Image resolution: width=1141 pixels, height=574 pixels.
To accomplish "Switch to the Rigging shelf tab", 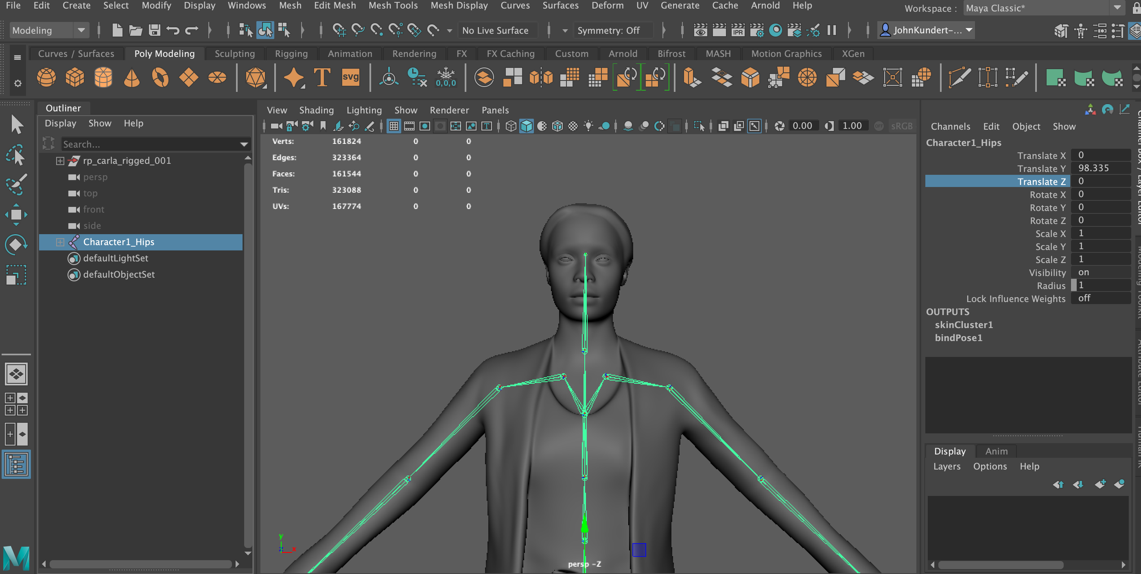I will click(x=291, y=54).
